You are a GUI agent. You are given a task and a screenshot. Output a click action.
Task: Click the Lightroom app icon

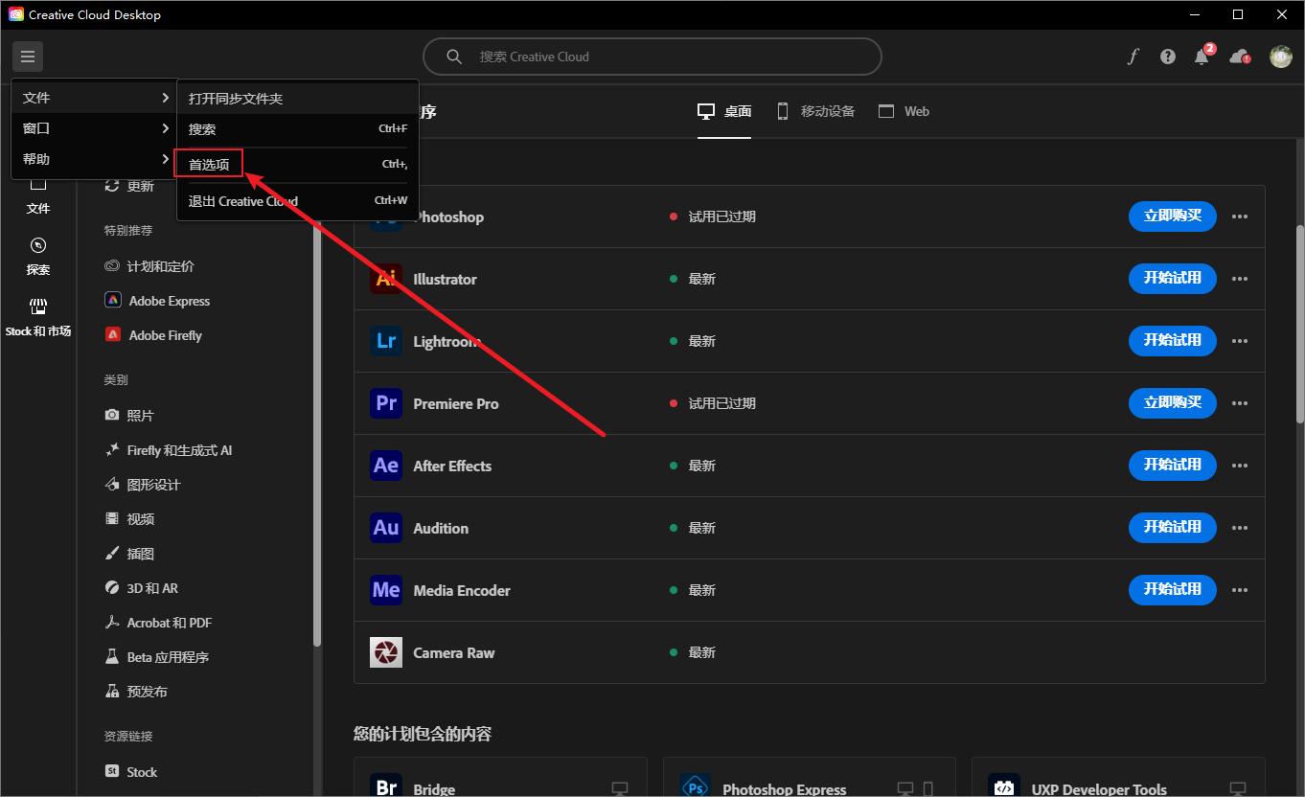coord(386,341)
